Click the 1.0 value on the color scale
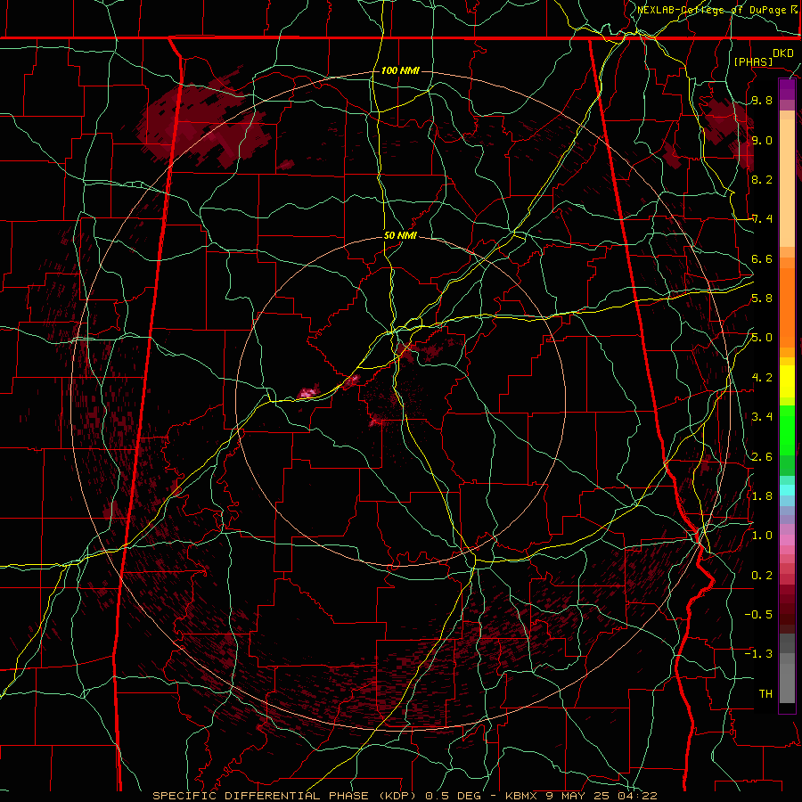 [x=762, y=536]
